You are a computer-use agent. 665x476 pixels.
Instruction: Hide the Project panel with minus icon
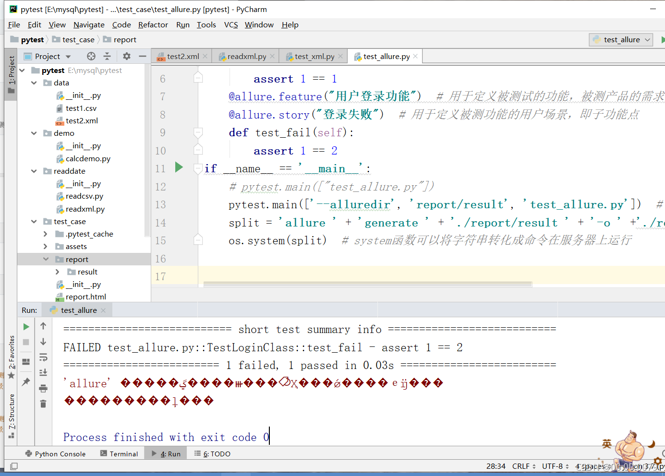click(143, 56)
